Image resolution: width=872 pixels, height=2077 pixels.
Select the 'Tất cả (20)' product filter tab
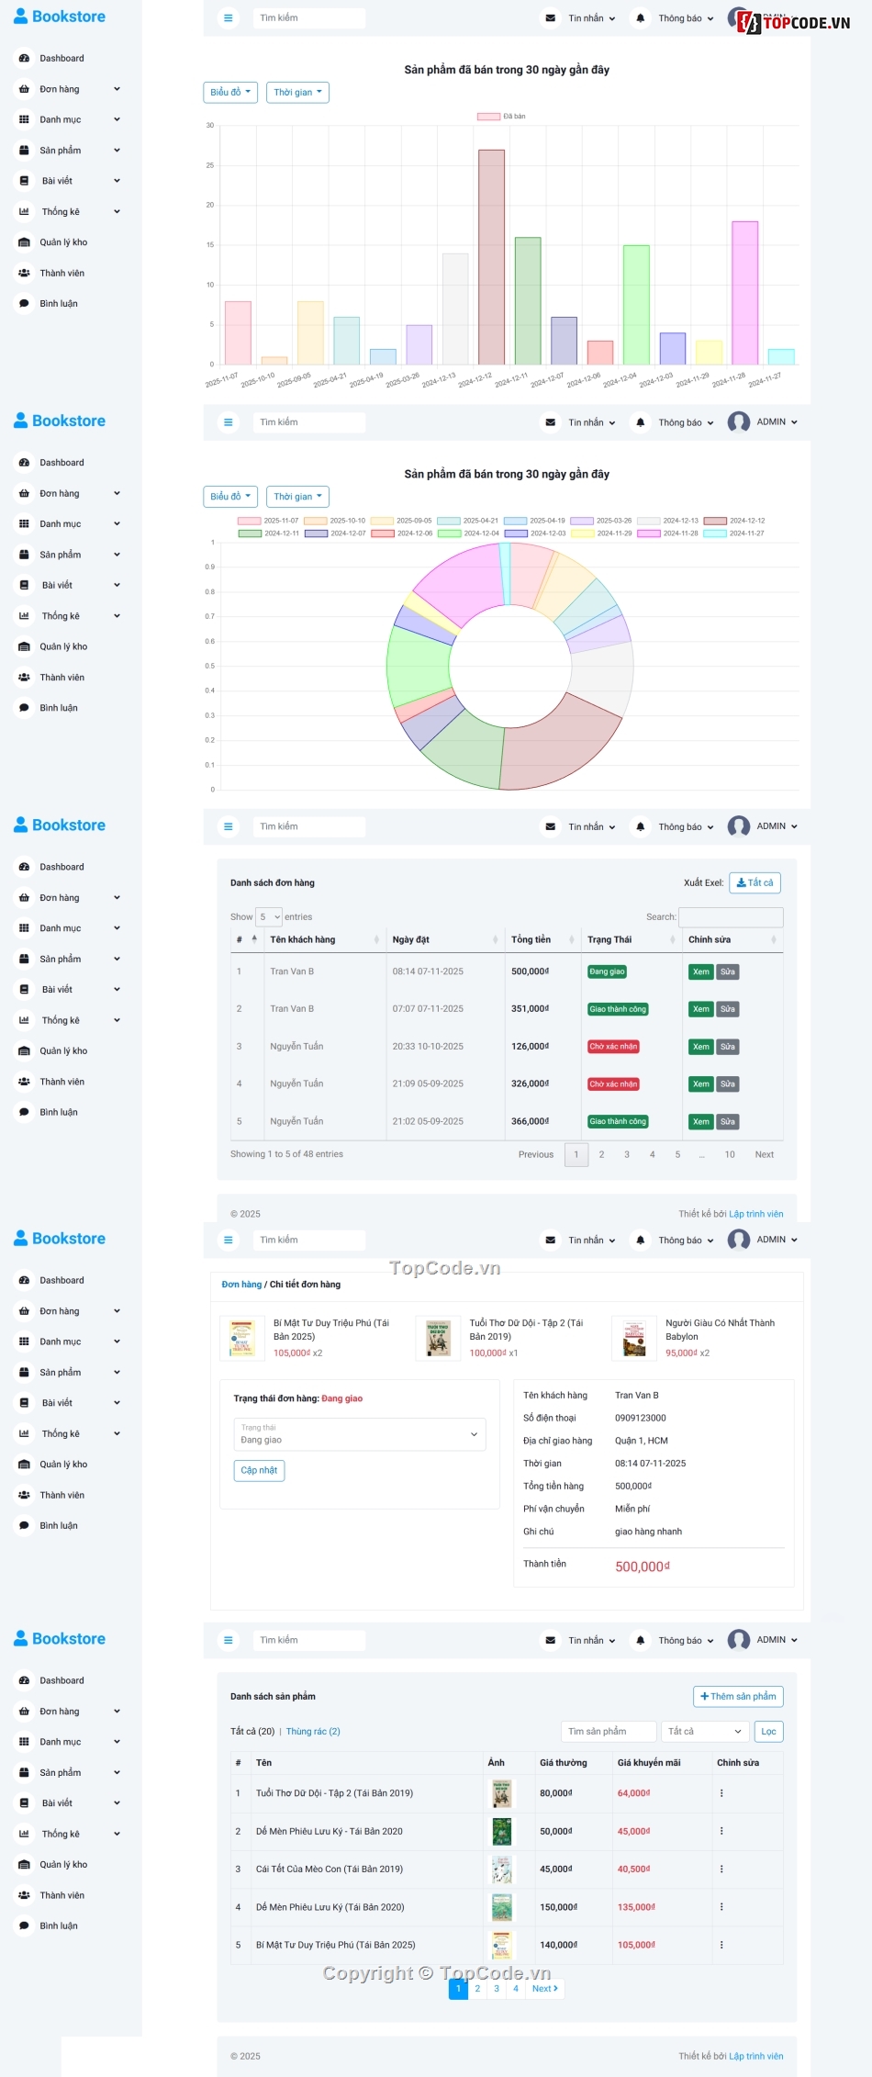click(x=252, y=1731)
